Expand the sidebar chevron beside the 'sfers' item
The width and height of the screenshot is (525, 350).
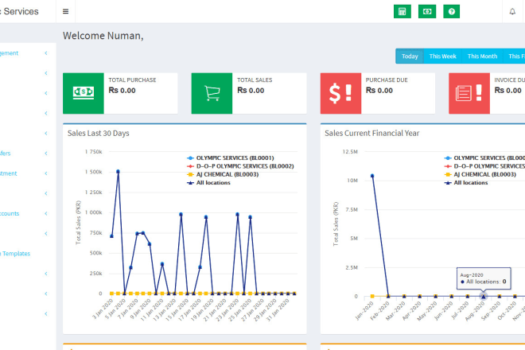tap(46, 154)
